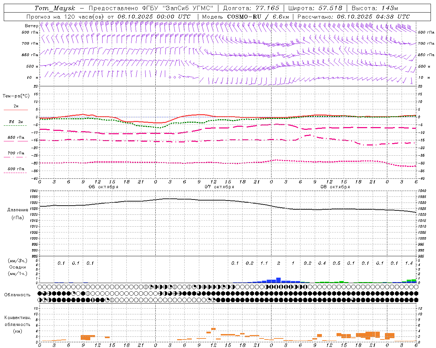This screenshot has width=436, height=348.
Task: Click the Давление pressure panel title
Action: [x=18, y=210]
